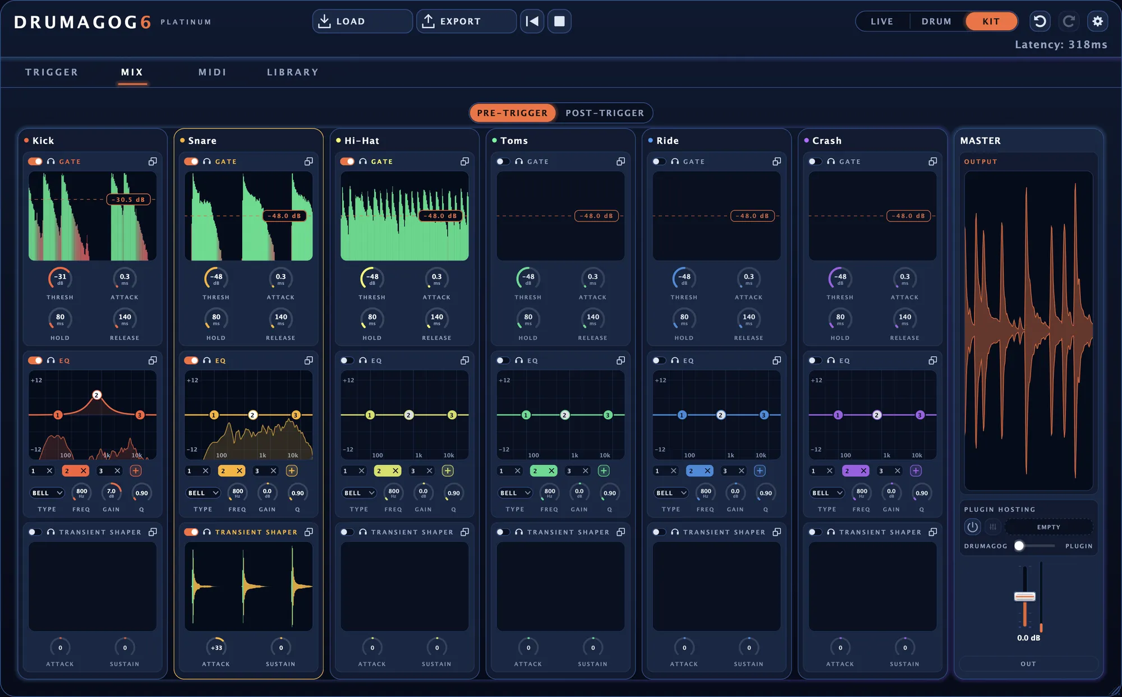Screen dimensions: 1122x697
Task: Open Snare EQ BELL type dropdown
Action: [203, 493]
